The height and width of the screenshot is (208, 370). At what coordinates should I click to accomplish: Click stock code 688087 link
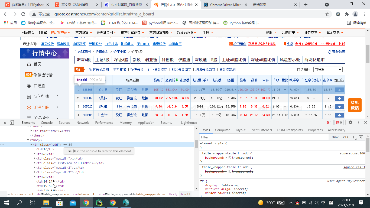click(87, 98)
